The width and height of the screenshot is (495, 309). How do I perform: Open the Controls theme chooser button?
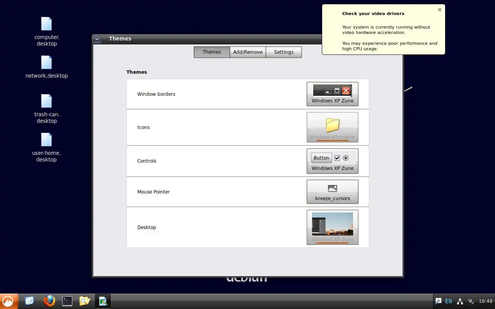pos(333,161)
